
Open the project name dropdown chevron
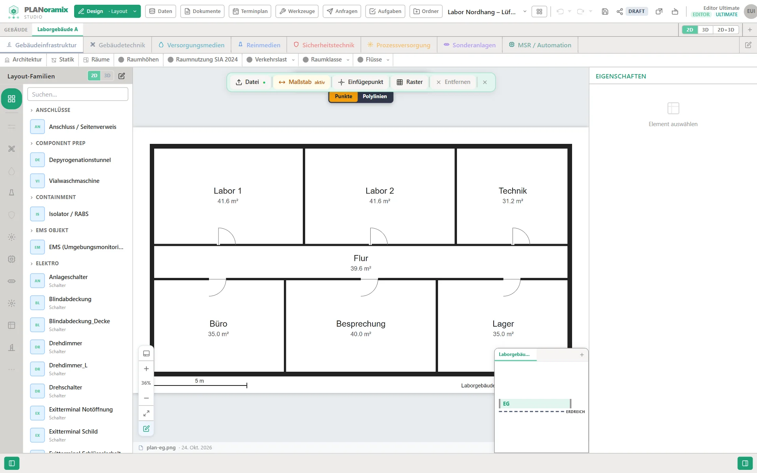point(525,11)
